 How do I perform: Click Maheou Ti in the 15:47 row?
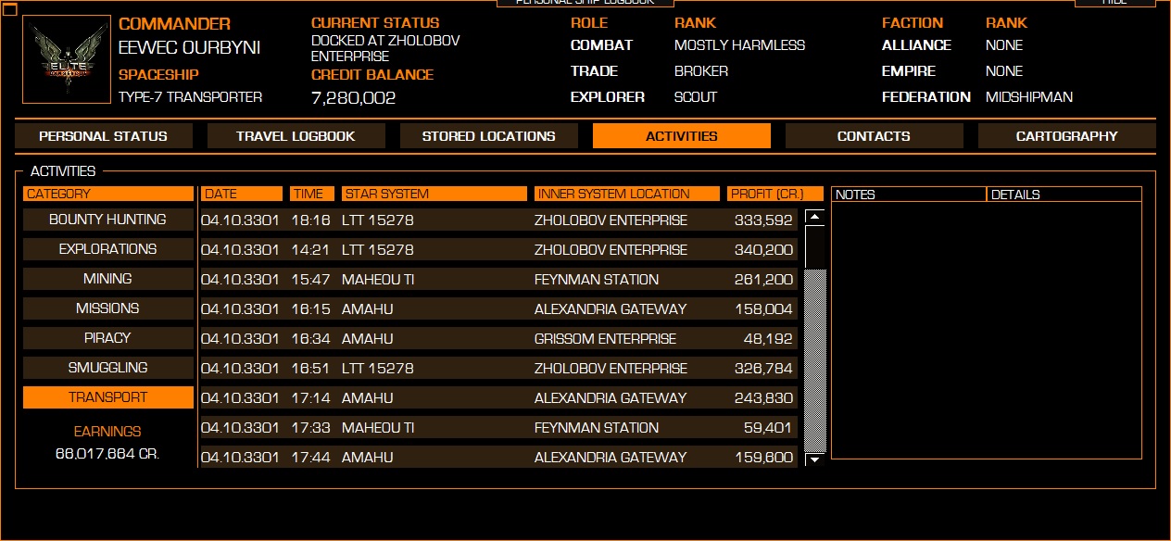(x=378, y=280)
